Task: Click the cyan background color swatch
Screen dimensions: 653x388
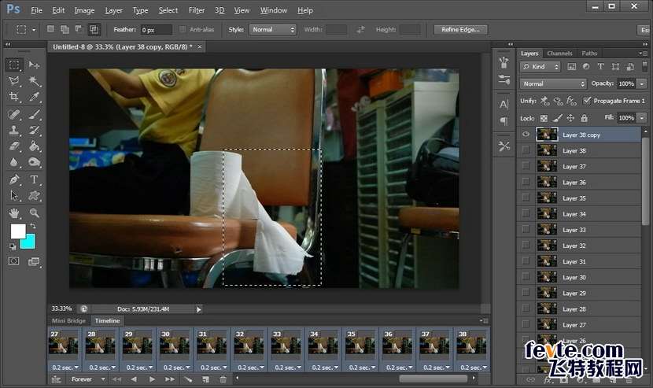Action: click(x=29, y=242)
